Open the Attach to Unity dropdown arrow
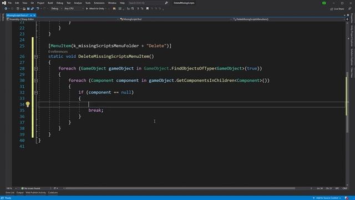 (x=106, y=9)
